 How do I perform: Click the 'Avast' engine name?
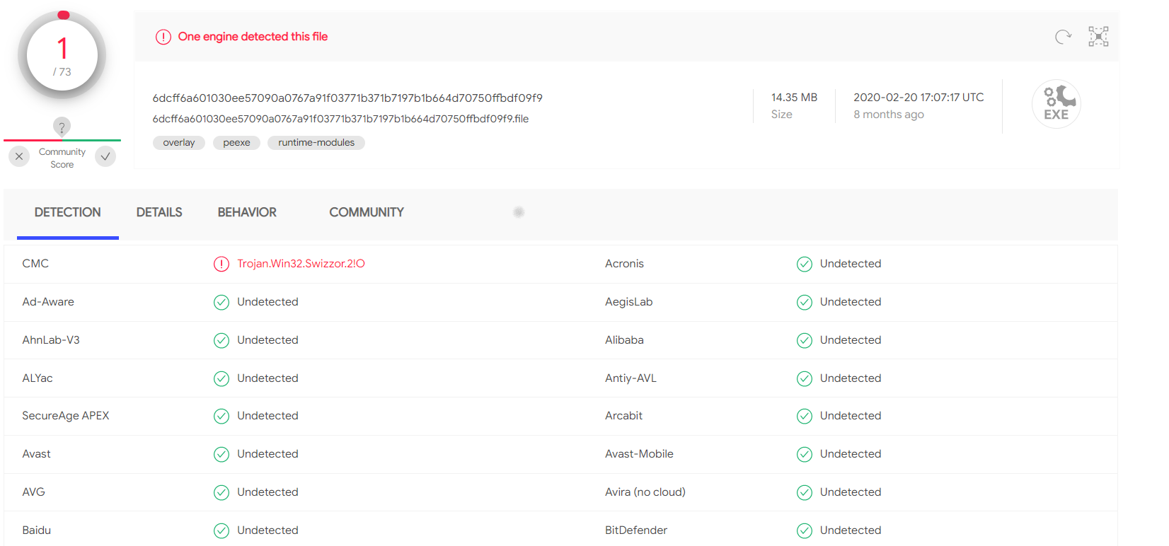[x=36, y=454]
